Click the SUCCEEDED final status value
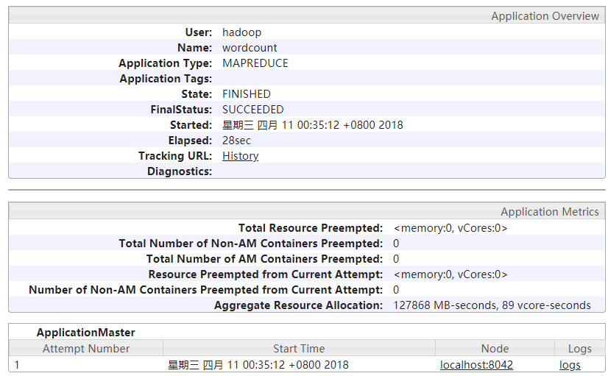This screenshot has width=608, height=376. coord(252,110)
